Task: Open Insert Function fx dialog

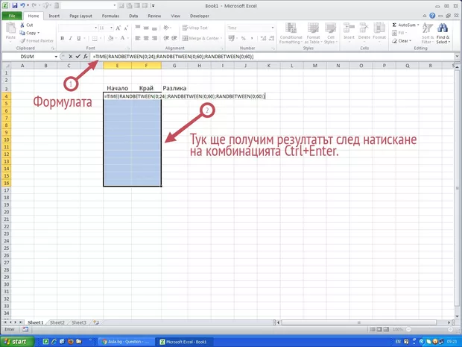Action: click(x=86, y=57)
